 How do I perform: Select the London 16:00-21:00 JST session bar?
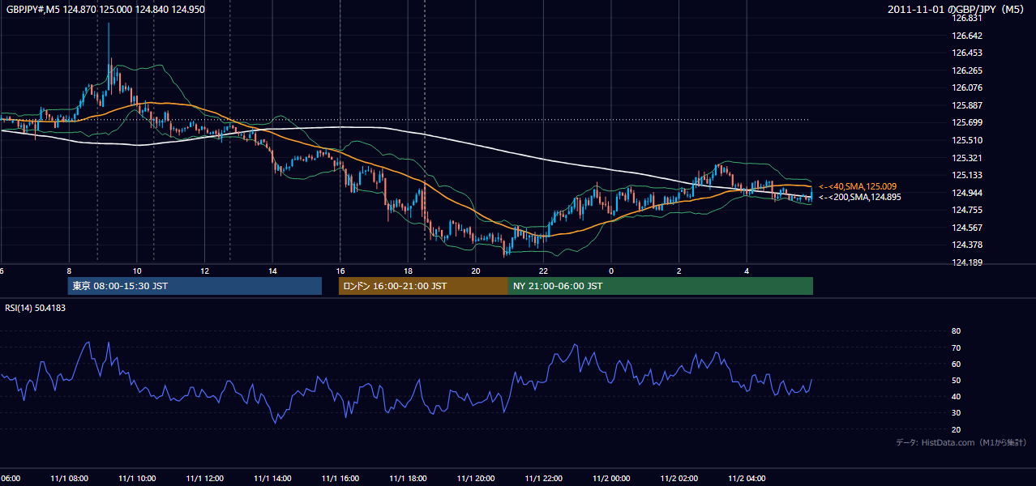pyautogui.click(x=423, y=286)
